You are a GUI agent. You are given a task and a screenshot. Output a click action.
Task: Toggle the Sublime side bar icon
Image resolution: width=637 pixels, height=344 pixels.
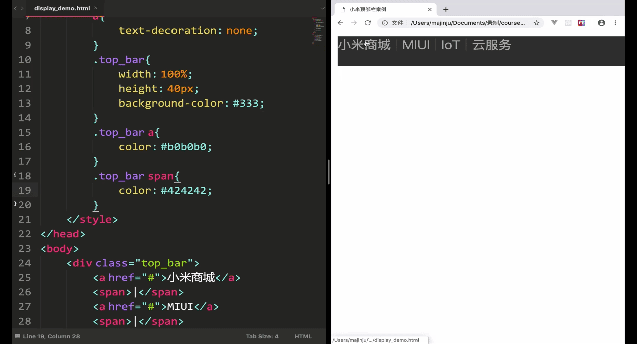17,336
